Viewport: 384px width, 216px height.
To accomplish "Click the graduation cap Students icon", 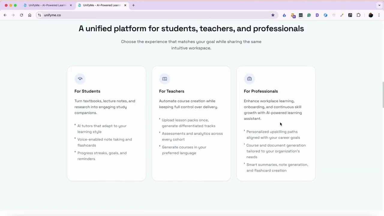I will coord(80,79).
